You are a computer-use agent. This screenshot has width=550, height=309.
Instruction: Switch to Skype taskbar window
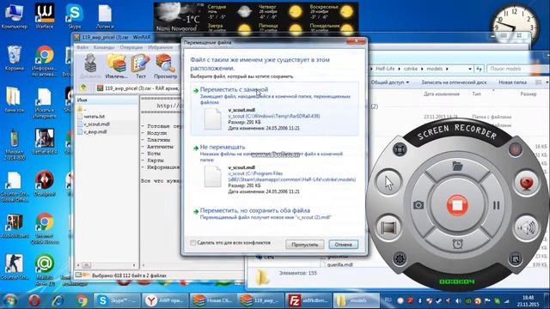point(117,300)
